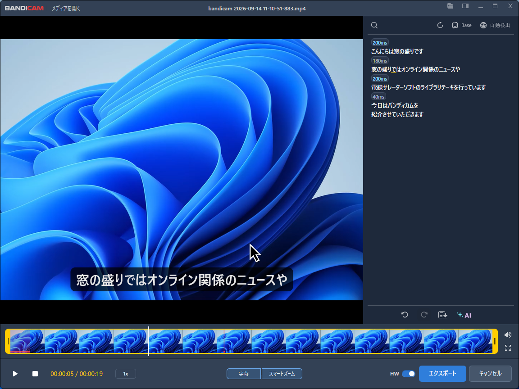Change the 1x playback speed
Image resolution: width=519 pixels, height=389 pixels.
click(x=126, y=374)
